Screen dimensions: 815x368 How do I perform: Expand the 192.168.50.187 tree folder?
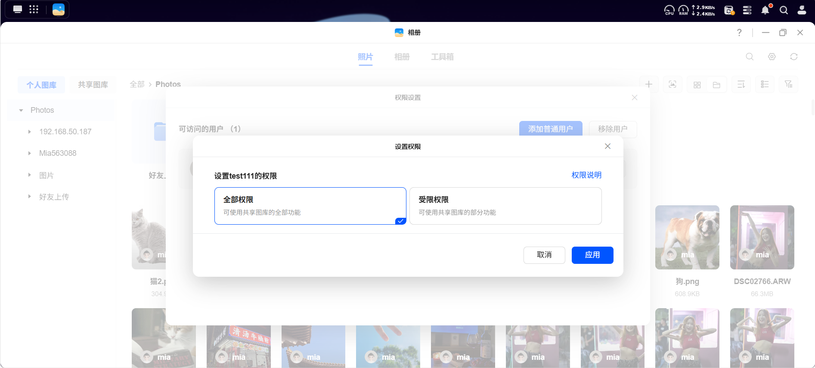point(30,132)
